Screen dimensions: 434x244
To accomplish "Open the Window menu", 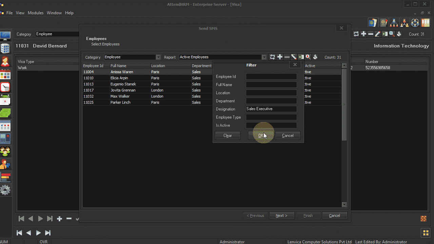I will [x=54, y=13].
